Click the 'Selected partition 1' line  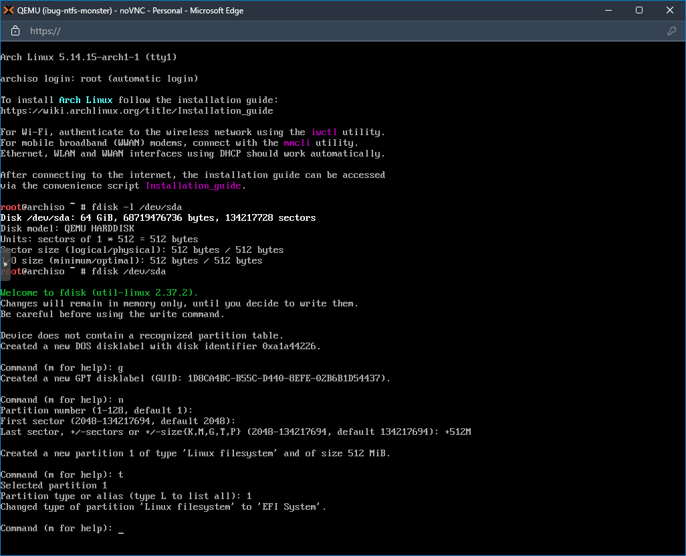point(53,486)
